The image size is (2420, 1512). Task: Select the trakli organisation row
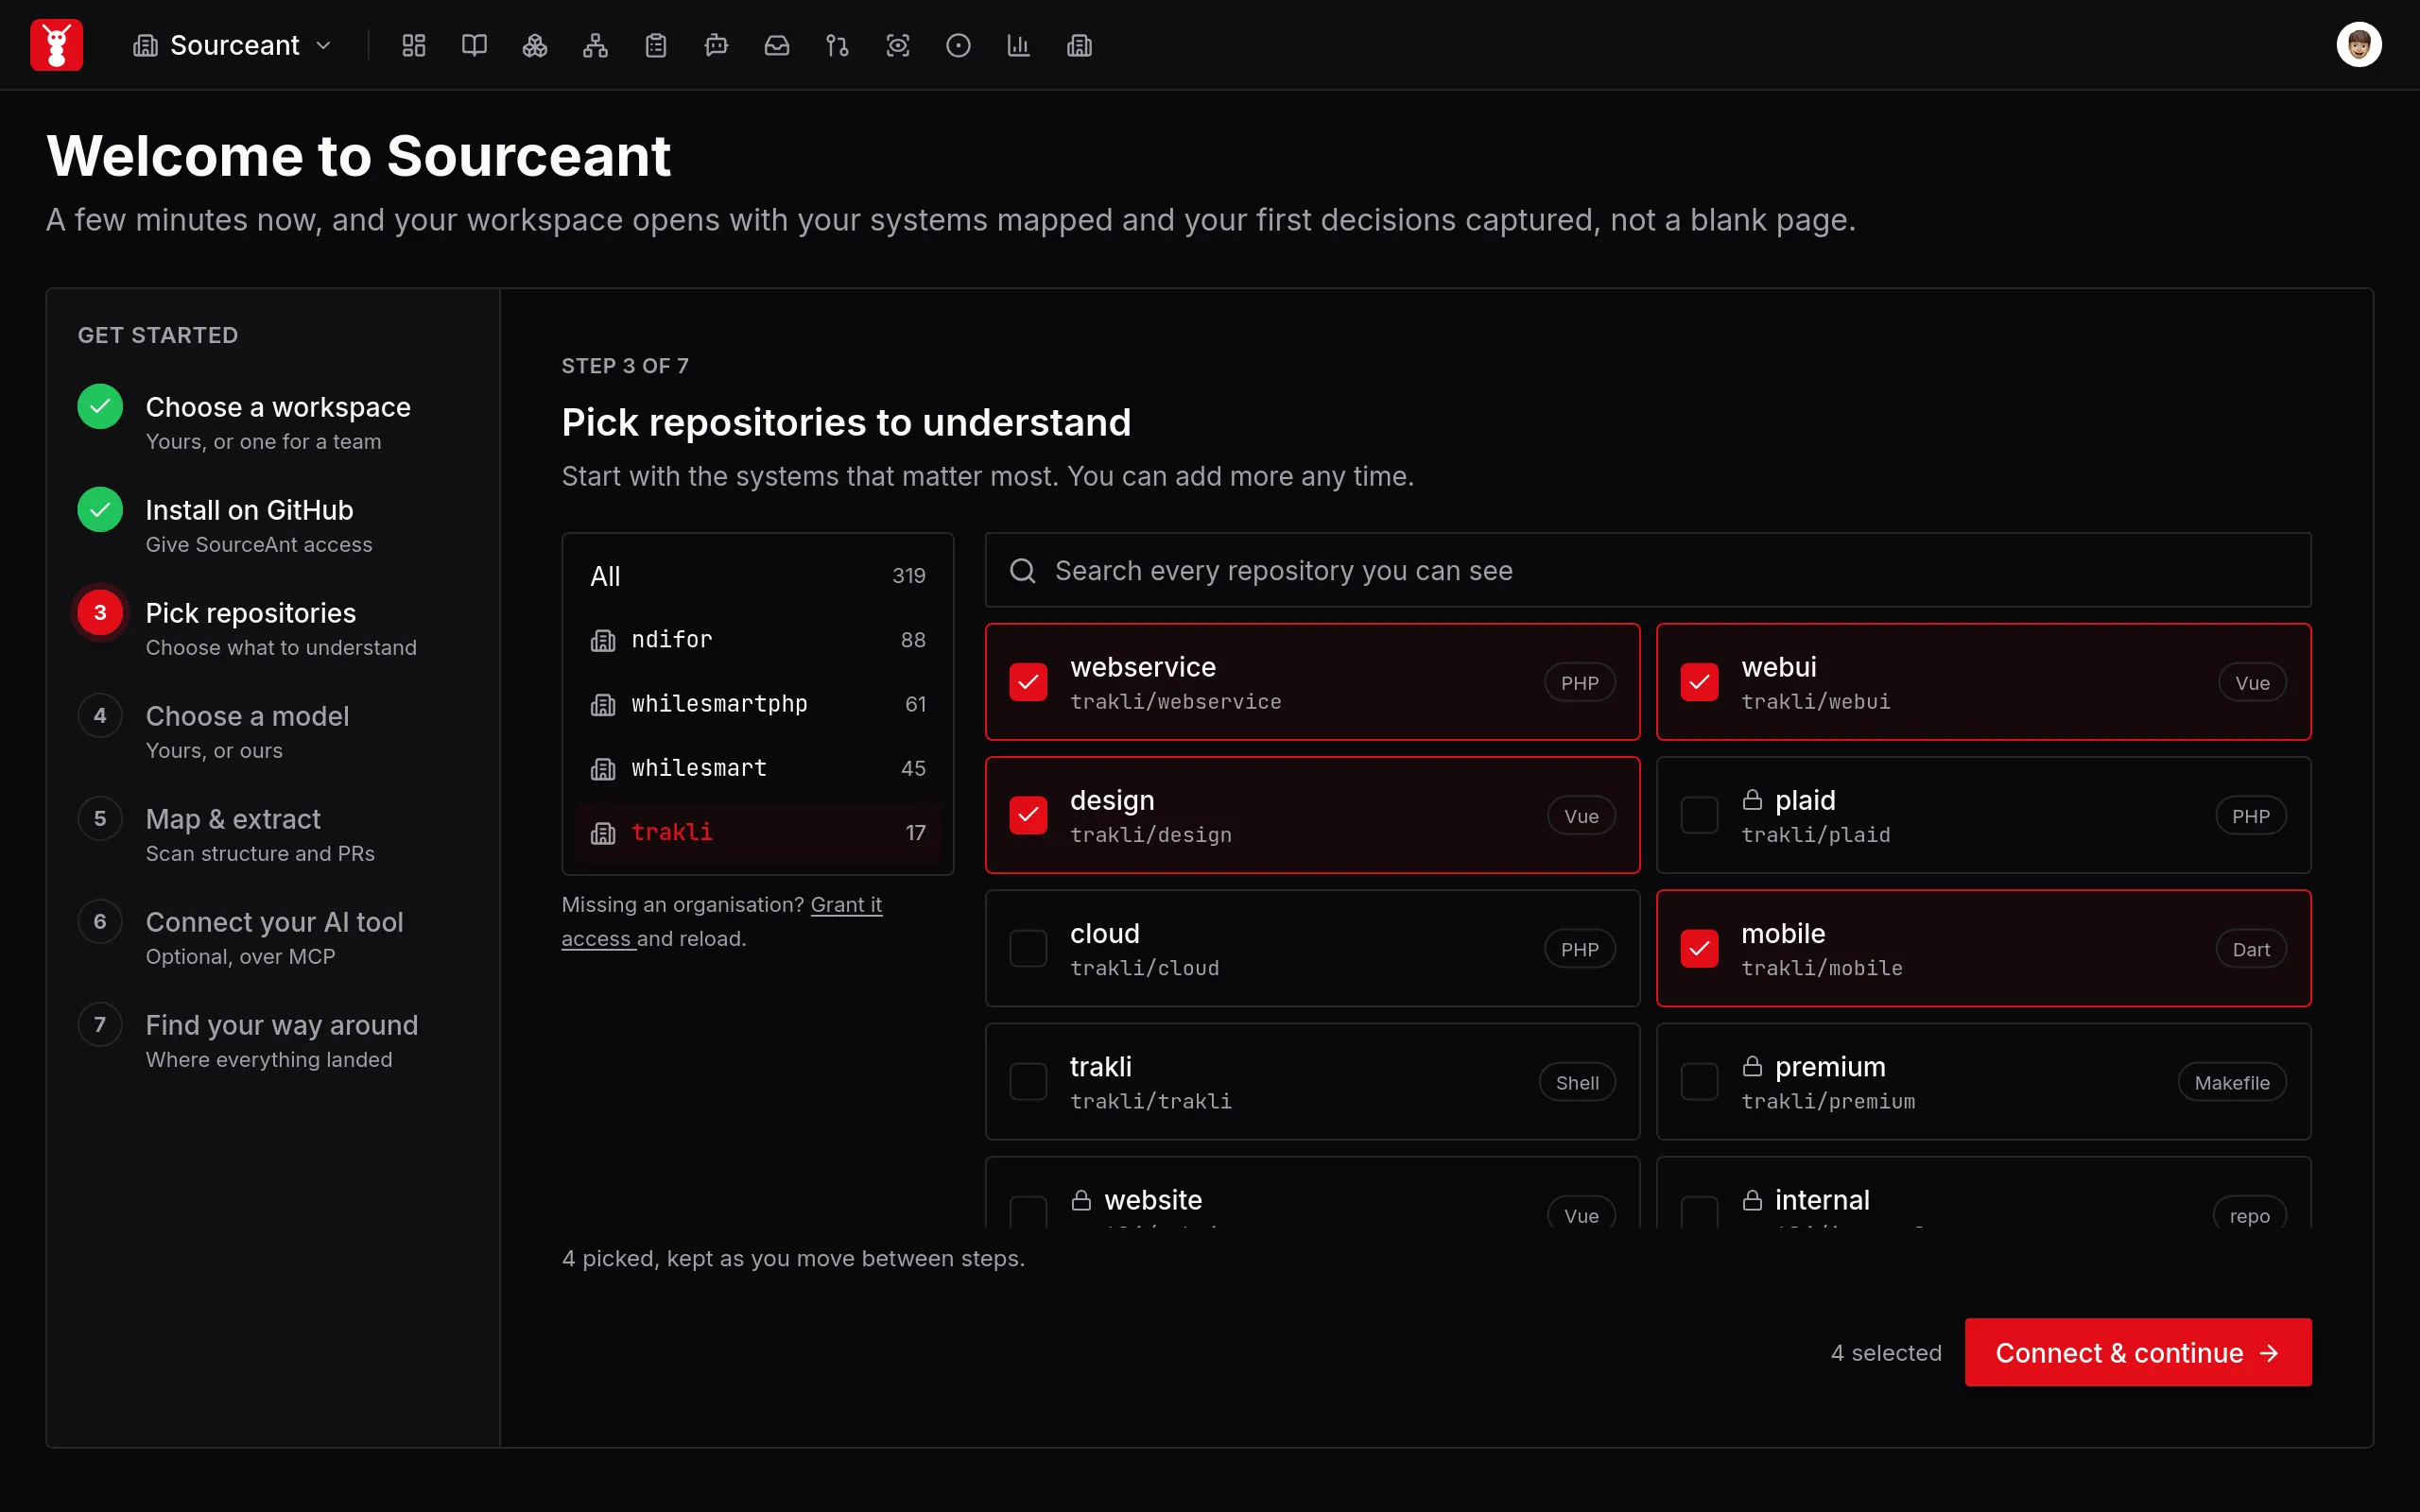(x=757, y=832)
